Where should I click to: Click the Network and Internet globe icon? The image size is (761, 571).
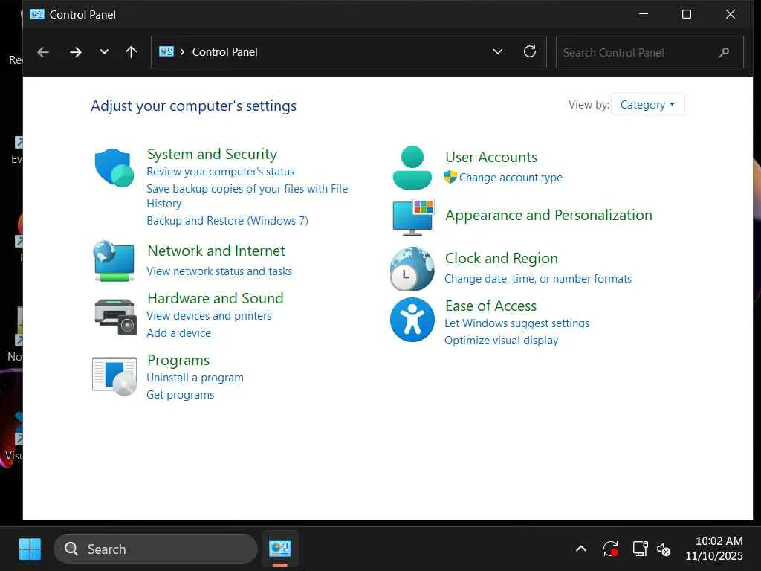[114, 261]
